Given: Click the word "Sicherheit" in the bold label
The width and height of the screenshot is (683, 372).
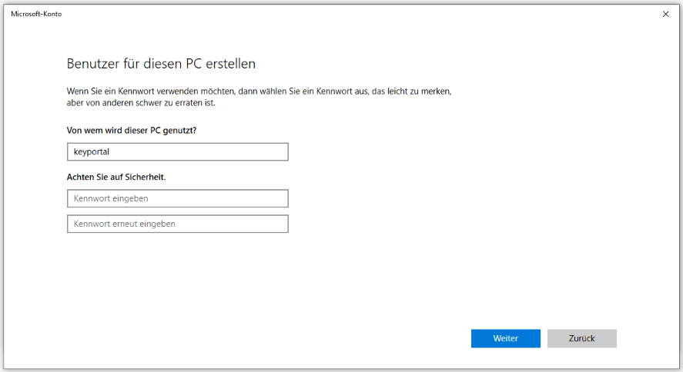Looking at the screenshot, I should (x=144, y=177).
